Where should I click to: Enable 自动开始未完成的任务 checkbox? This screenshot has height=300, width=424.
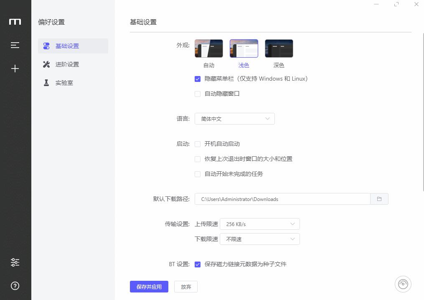coord(198,174)
